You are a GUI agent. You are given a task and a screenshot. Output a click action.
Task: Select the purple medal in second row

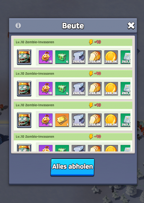(46, 88)
